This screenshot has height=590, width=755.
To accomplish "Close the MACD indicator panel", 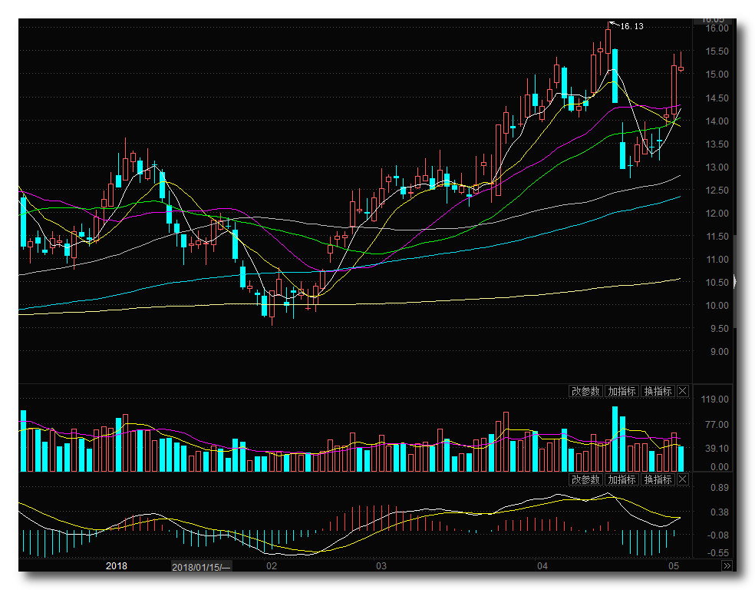I will (x=683, y=479).
